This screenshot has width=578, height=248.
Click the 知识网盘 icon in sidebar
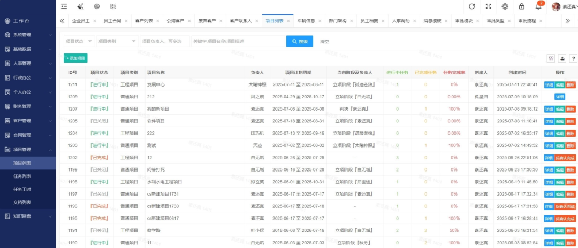[7, 216]
